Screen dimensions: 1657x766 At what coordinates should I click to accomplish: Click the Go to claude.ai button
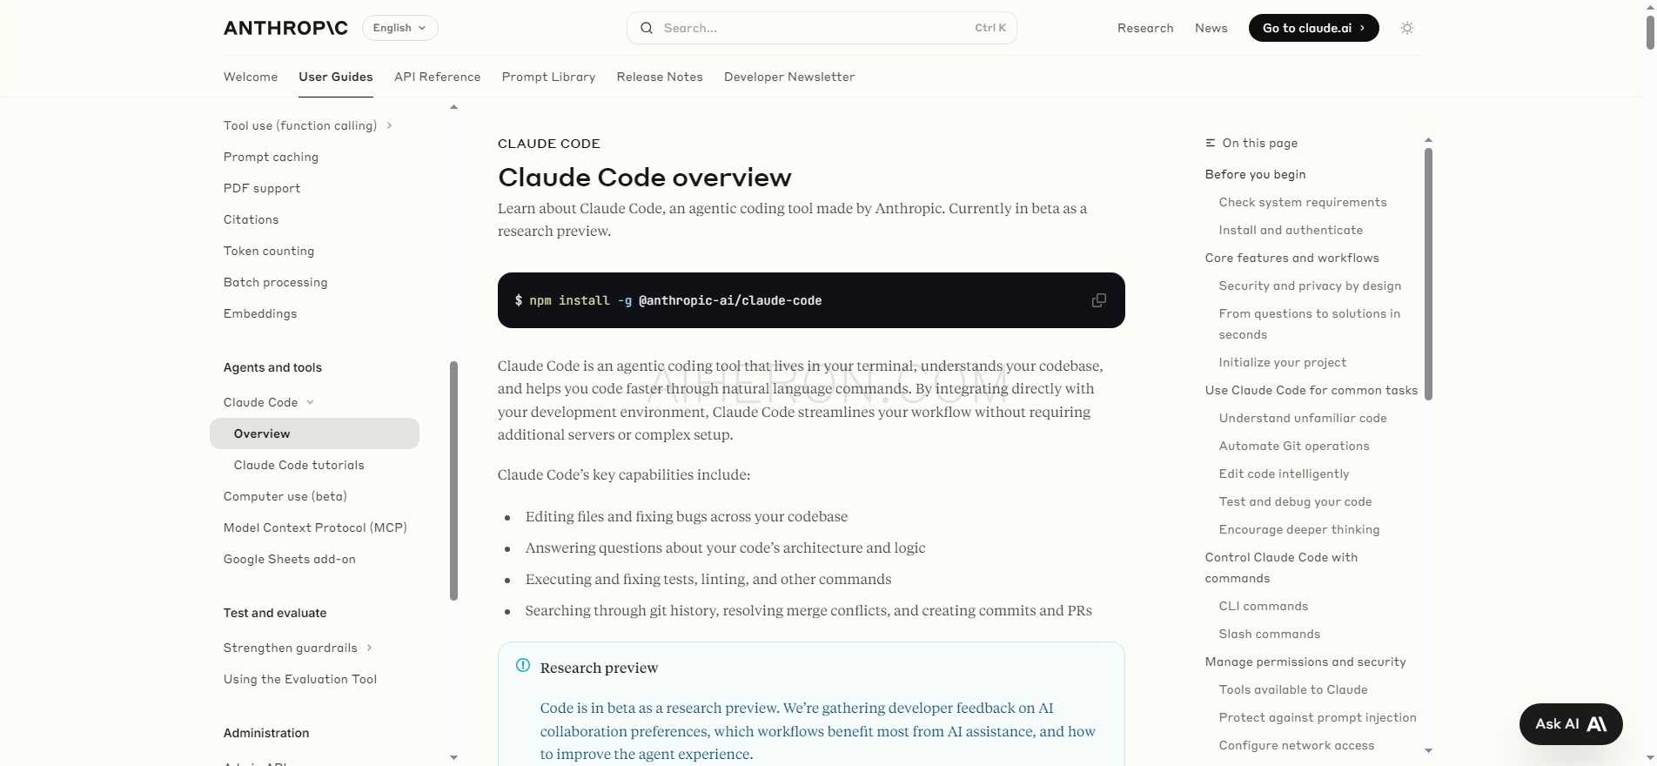(x=1313, y=28)
